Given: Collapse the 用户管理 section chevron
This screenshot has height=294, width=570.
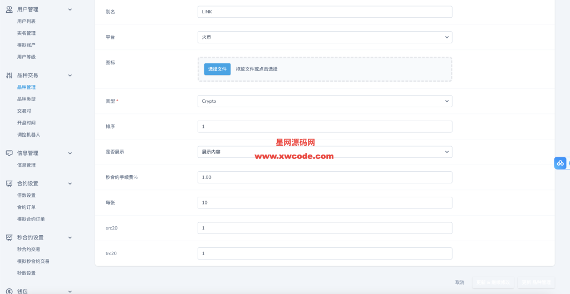Looking at the screenshot, I should pyautogui.click(x=70, y=9).
